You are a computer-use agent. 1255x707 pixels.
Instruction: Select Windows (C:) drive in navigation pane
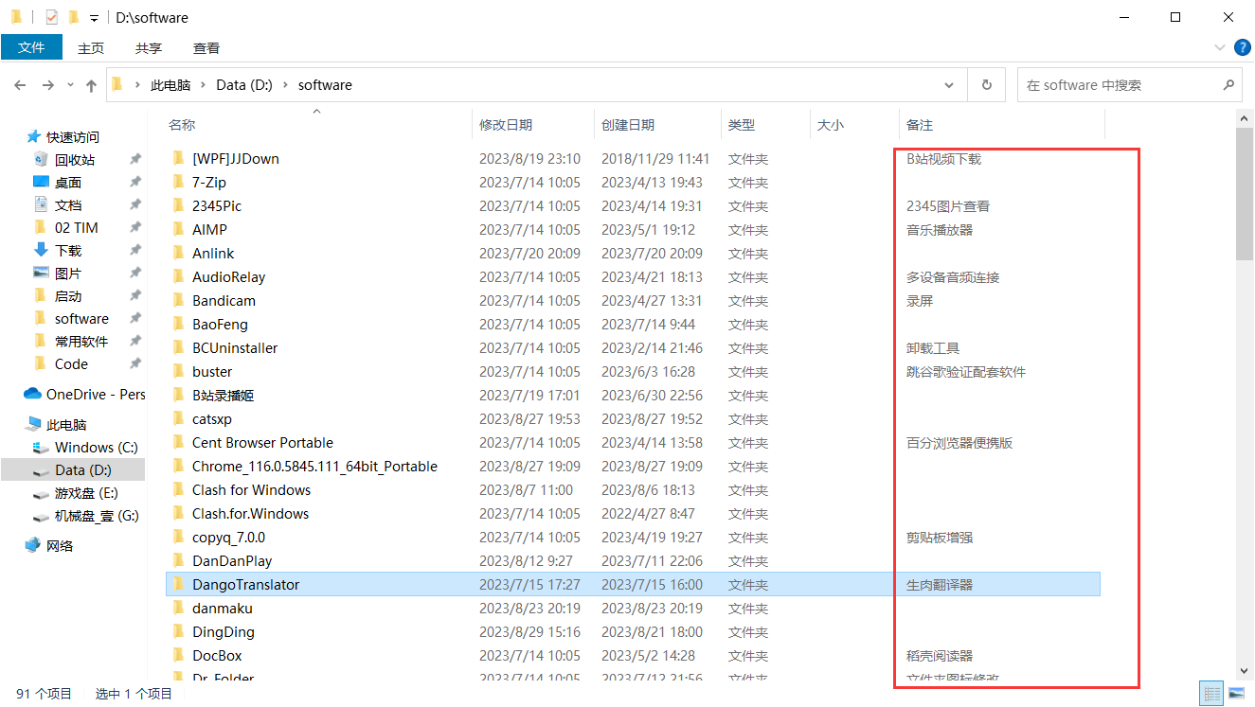[97, 448]
